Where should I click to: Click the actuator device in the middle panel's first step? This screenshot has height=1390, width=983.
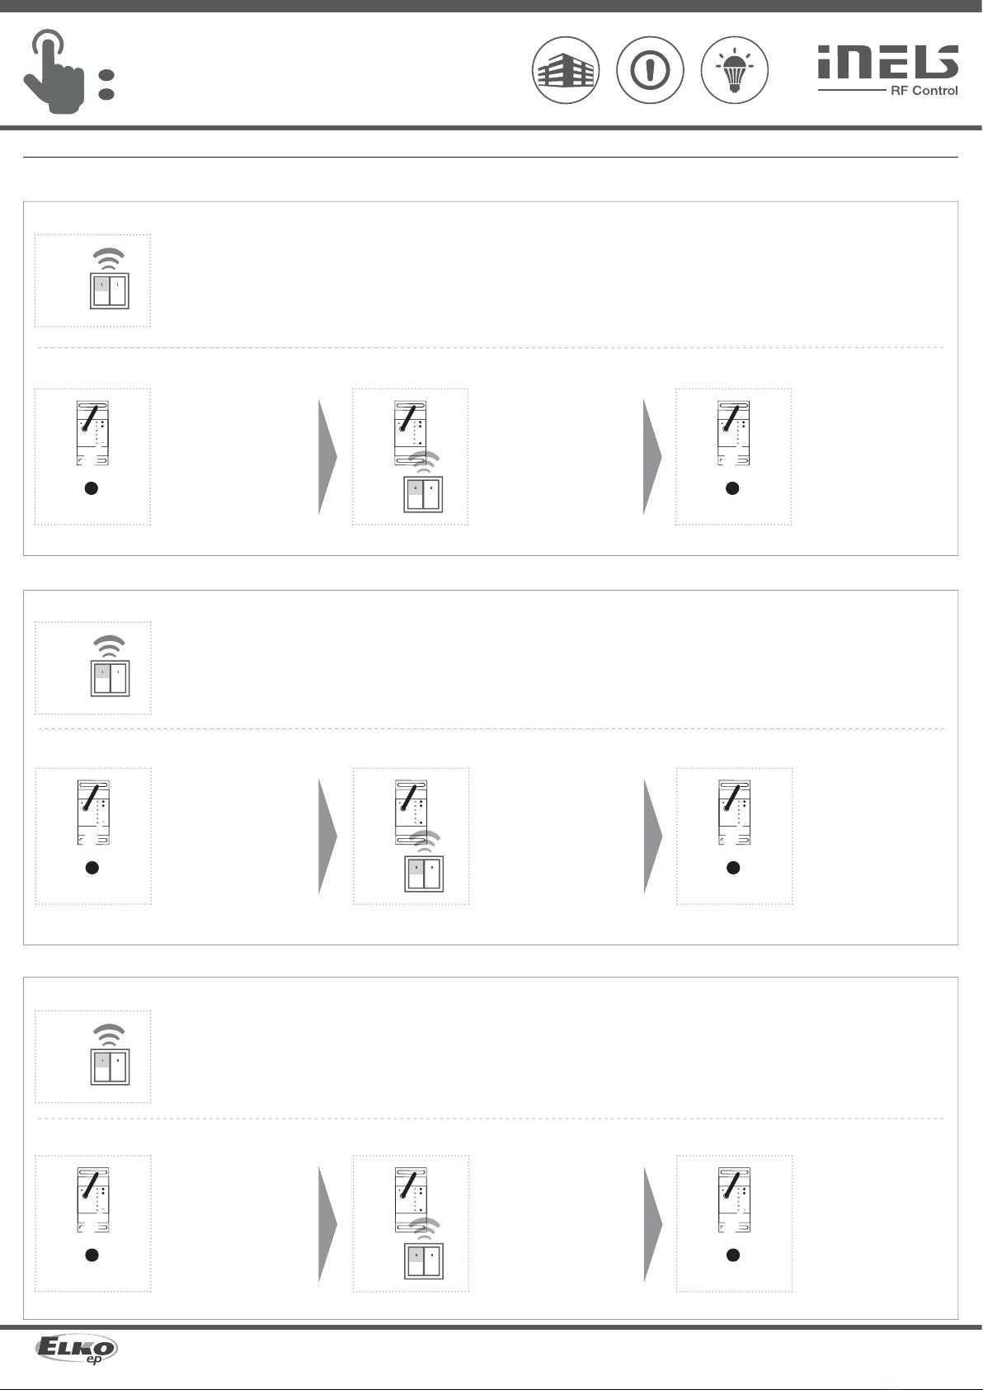coord(93,813)
